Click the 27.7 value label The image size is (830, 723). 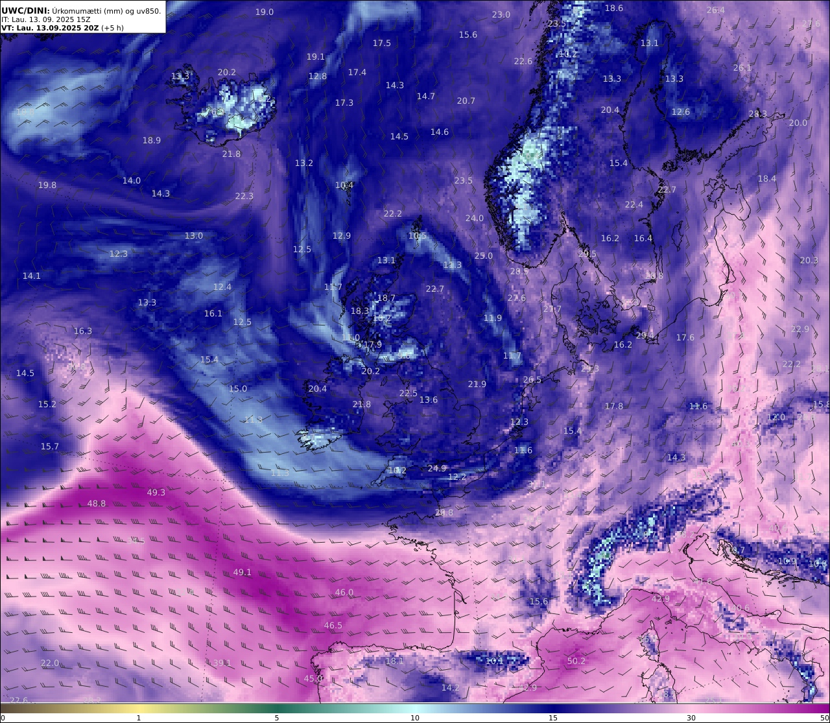coord(552,309)
